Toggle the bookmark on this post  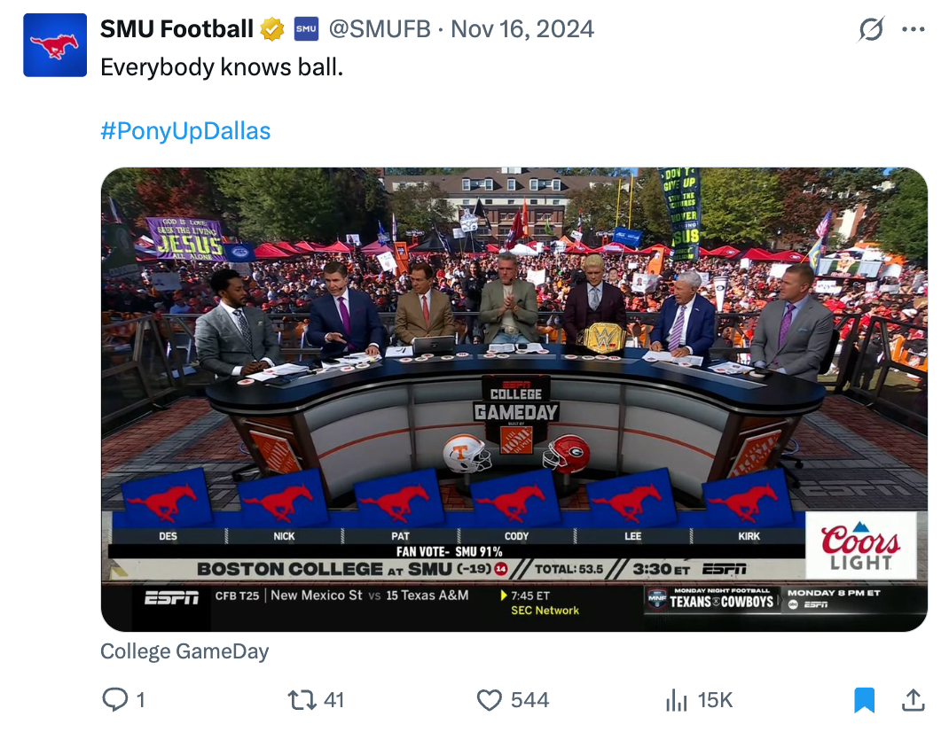coord(864,700)
